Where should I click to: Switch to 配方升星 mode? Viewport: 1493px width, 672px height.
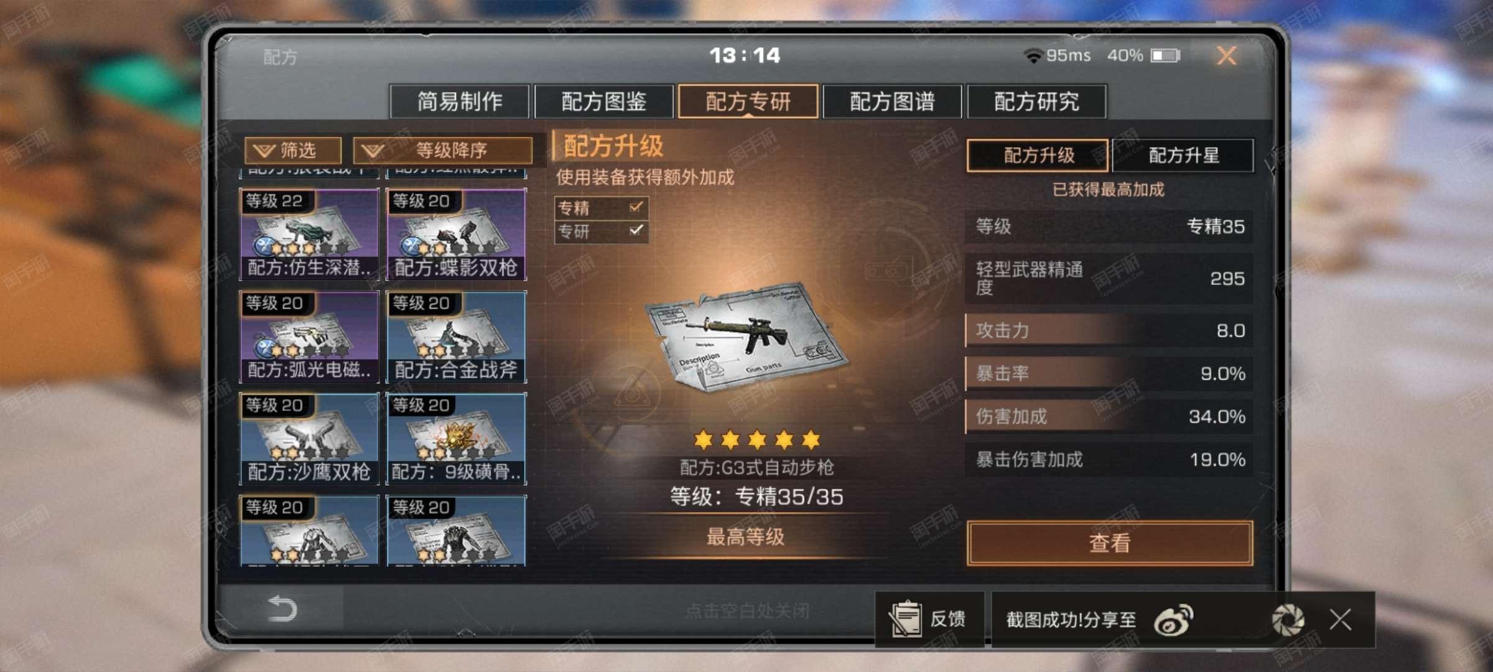click(1183, 155)
